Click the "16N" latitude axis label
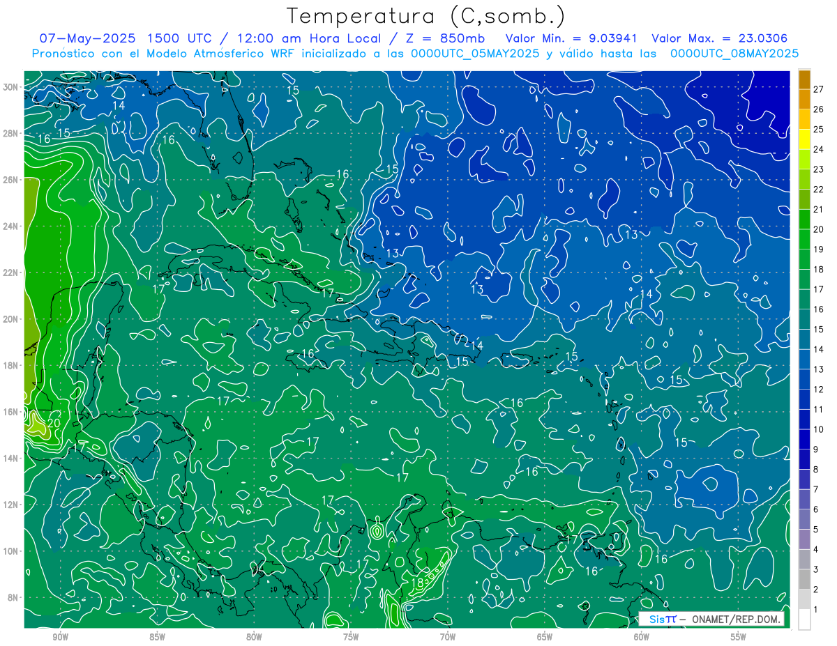This screenshot has height=646, width=837. point(12,412)
